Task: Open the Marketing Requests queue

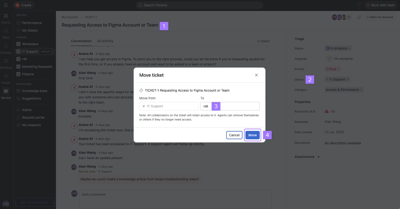Action: point(37,66)
